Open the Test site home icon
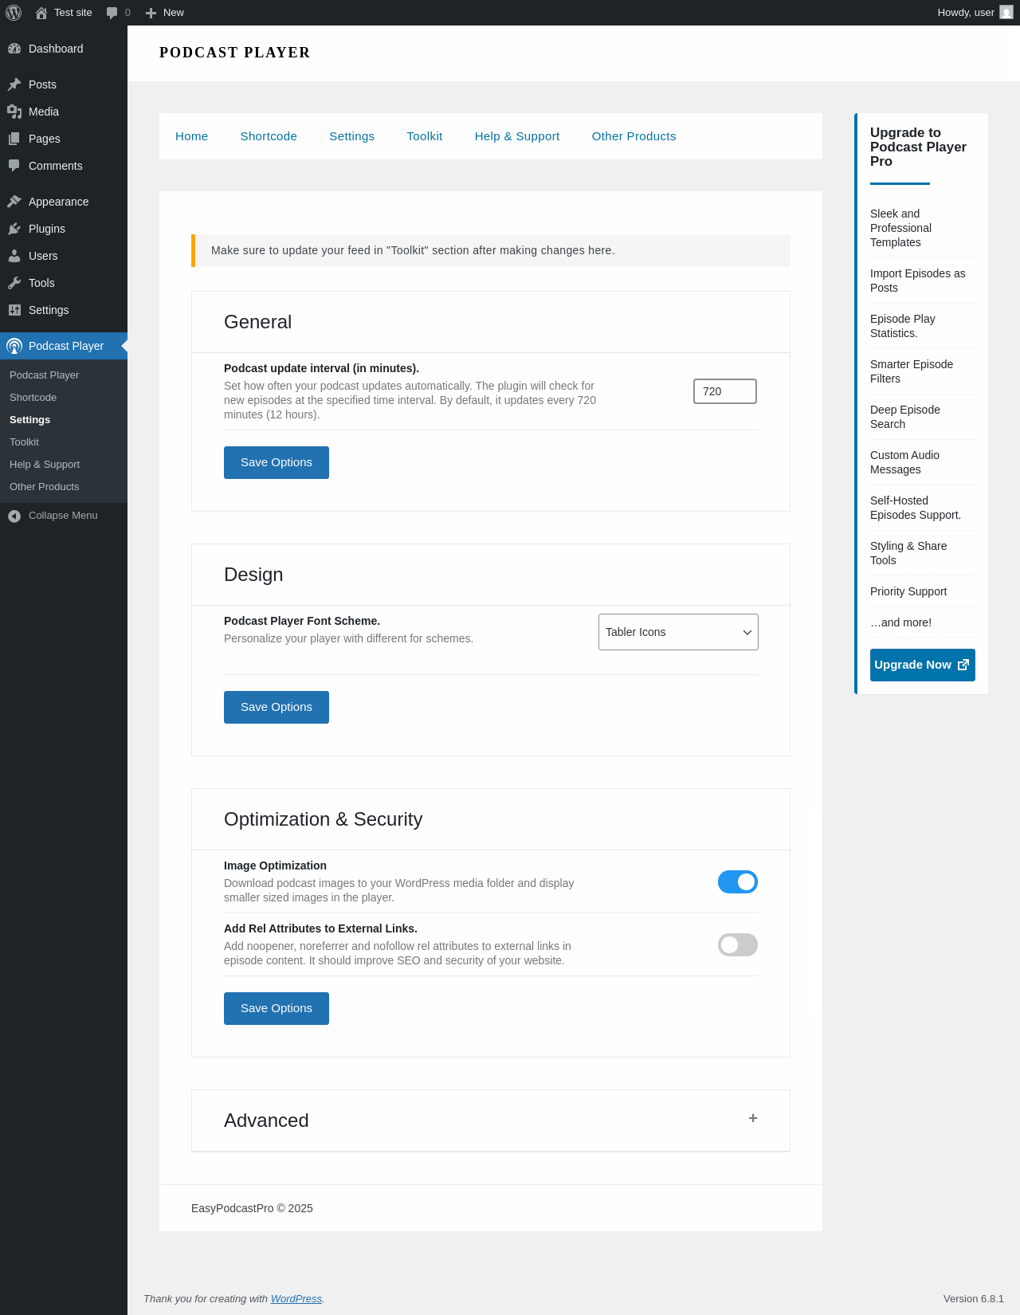Image resolution: width=1020 pixels, height=1315 pixels. pos(41,13)
